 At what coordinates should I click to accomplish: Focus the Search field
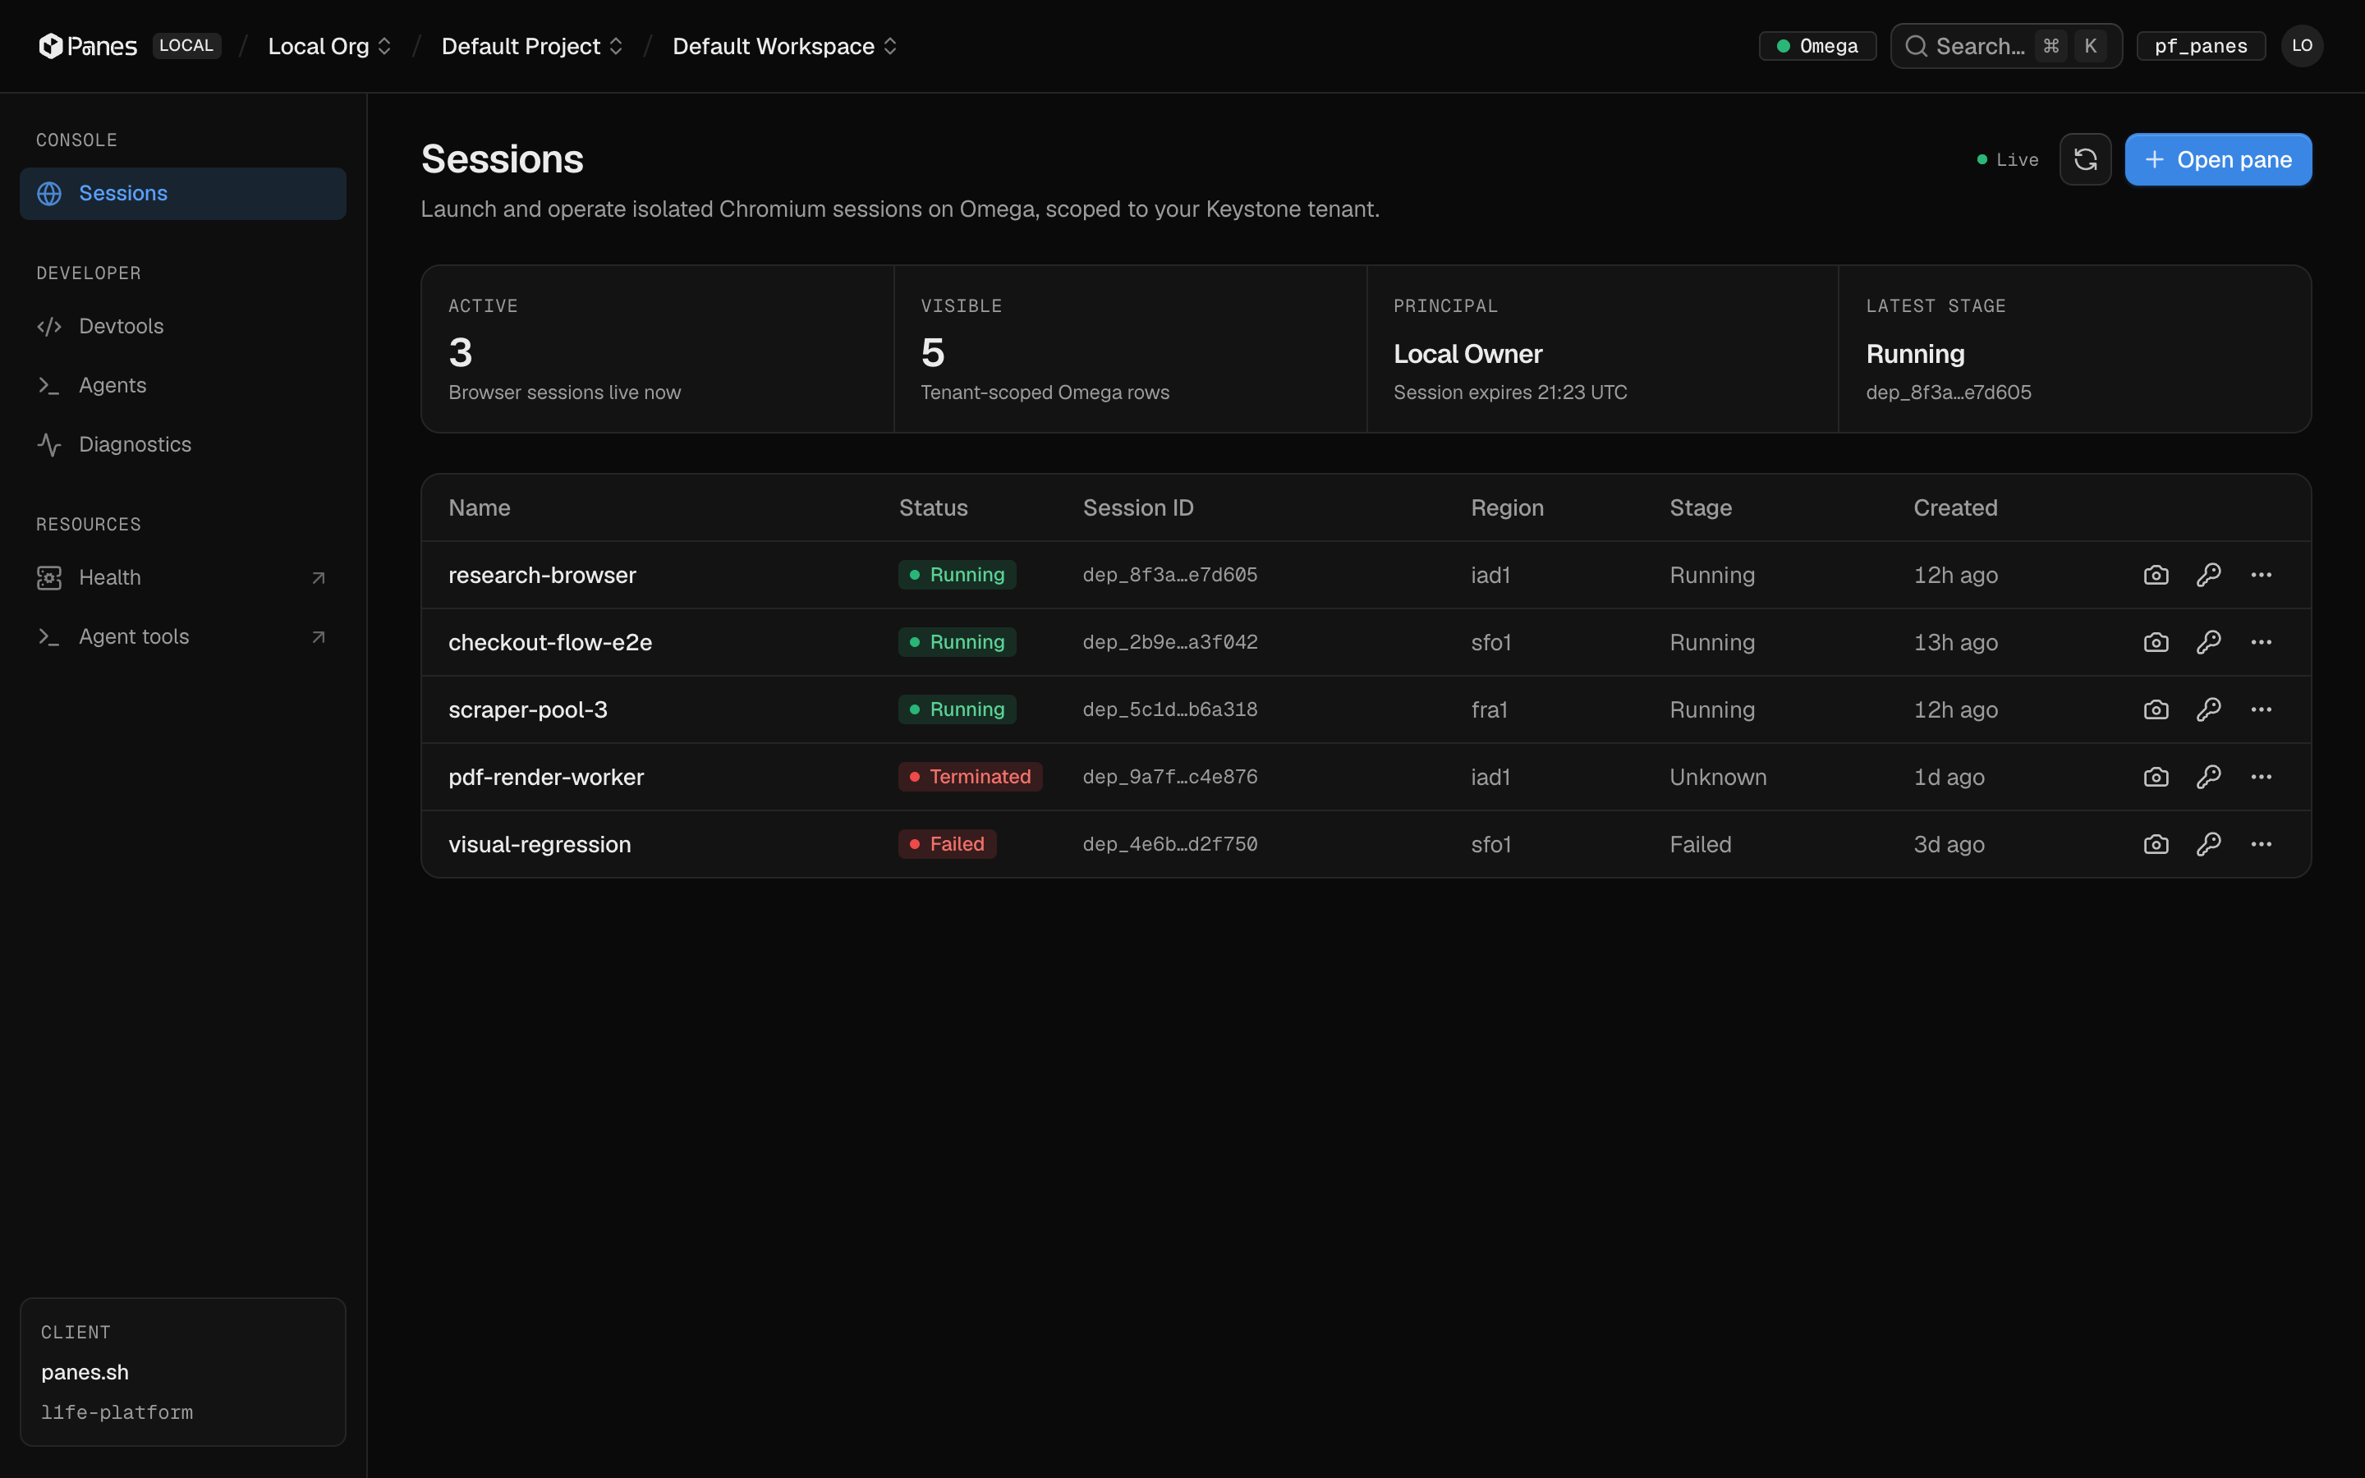(x=2005, y=46)
